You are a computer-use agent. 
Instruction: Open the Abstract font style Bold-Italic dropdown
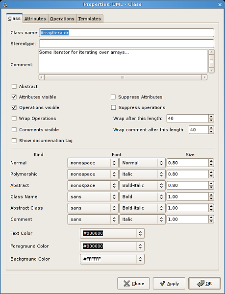[x=142, y=185]
